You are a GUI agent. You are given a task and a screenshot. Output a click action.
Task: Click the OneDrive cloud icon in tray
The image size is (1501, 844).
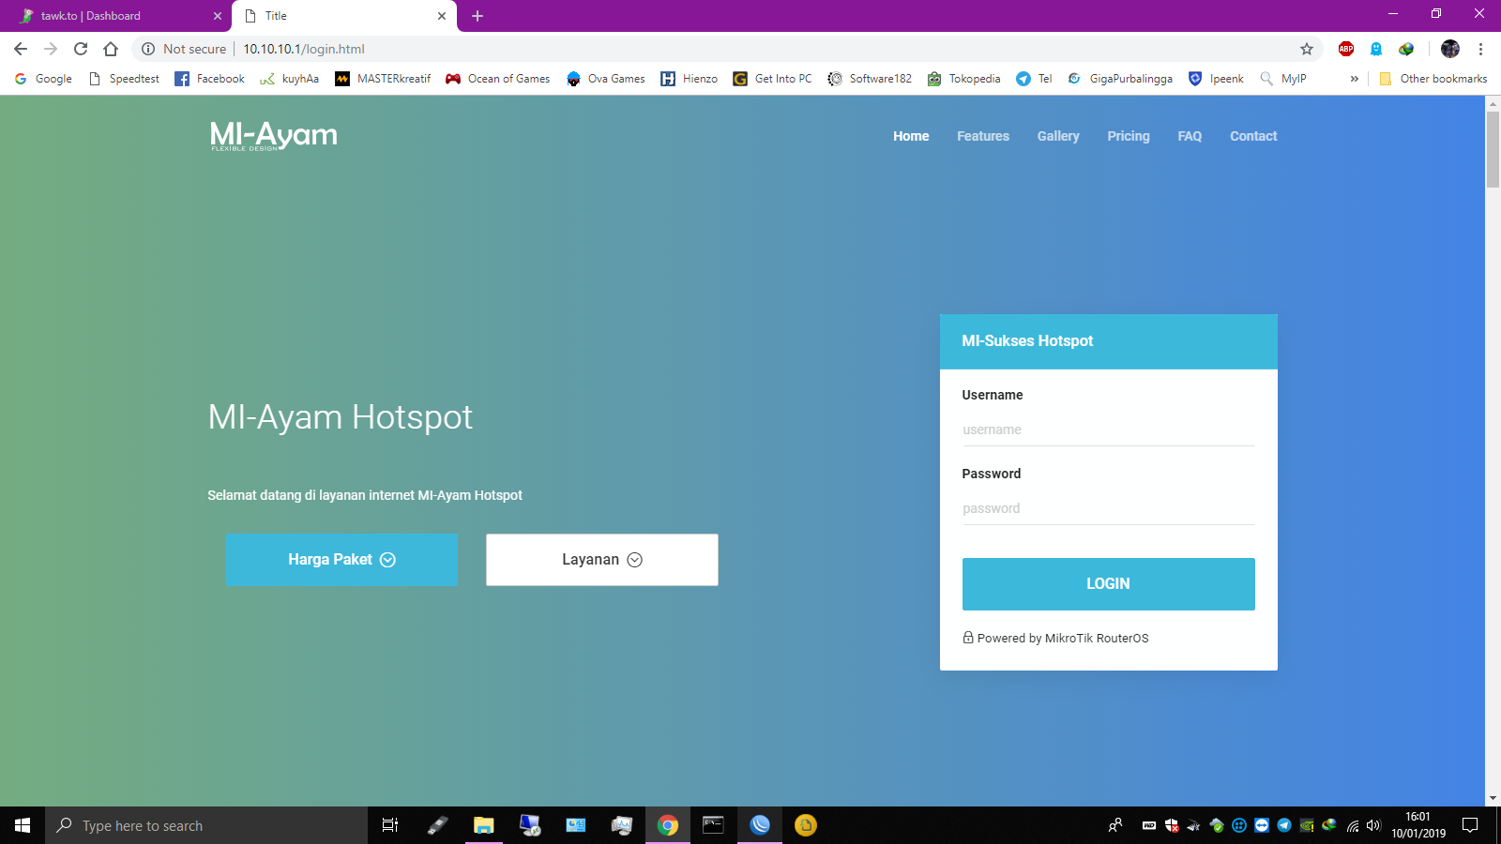(x=1217, y=826)
